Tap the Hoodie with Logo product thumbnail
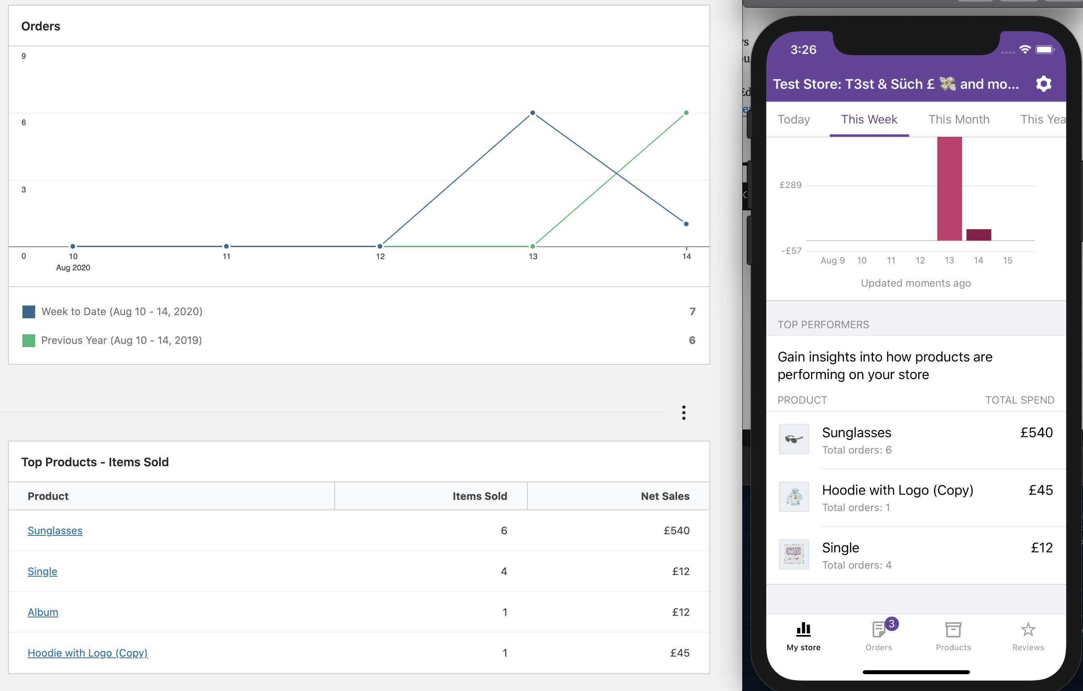The height and width of the screenshot is (691, 1083). tap(794, 497)
